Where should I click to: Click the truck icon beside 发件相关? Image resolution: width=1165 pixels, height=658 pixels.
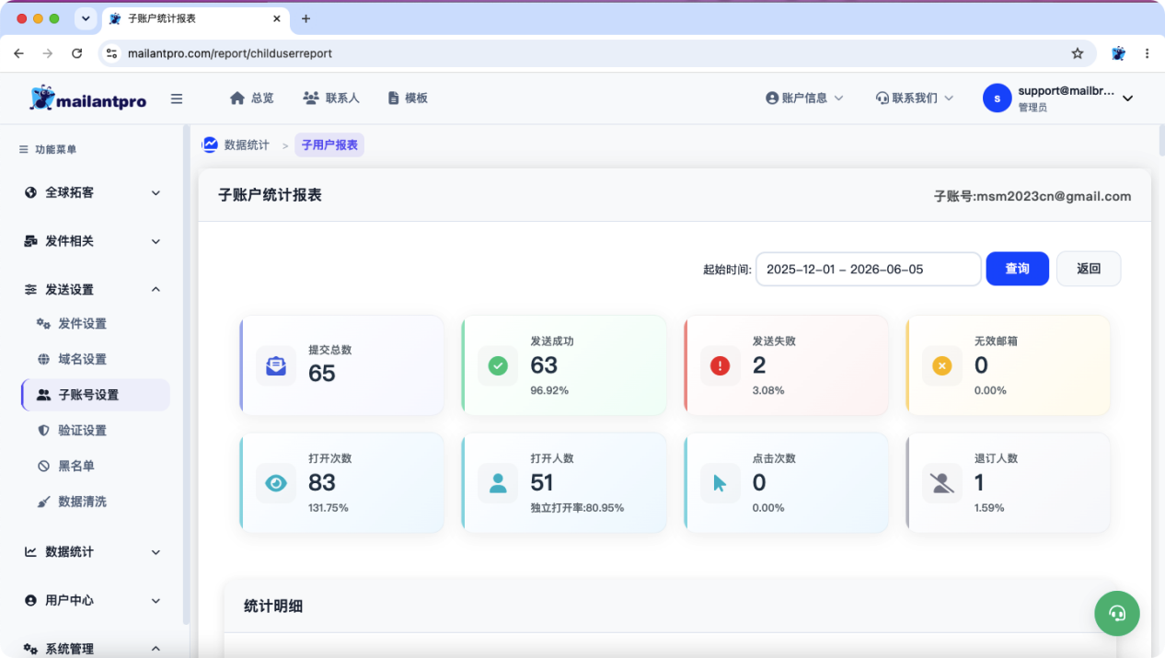pyautogui.click(x=30, y=241)
